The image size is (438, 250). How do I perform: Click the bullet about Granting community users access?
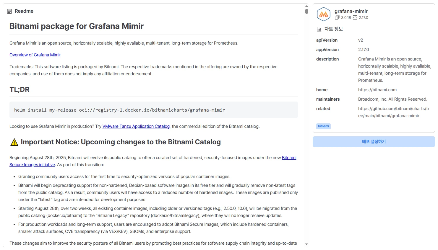[x=124, y=177]
